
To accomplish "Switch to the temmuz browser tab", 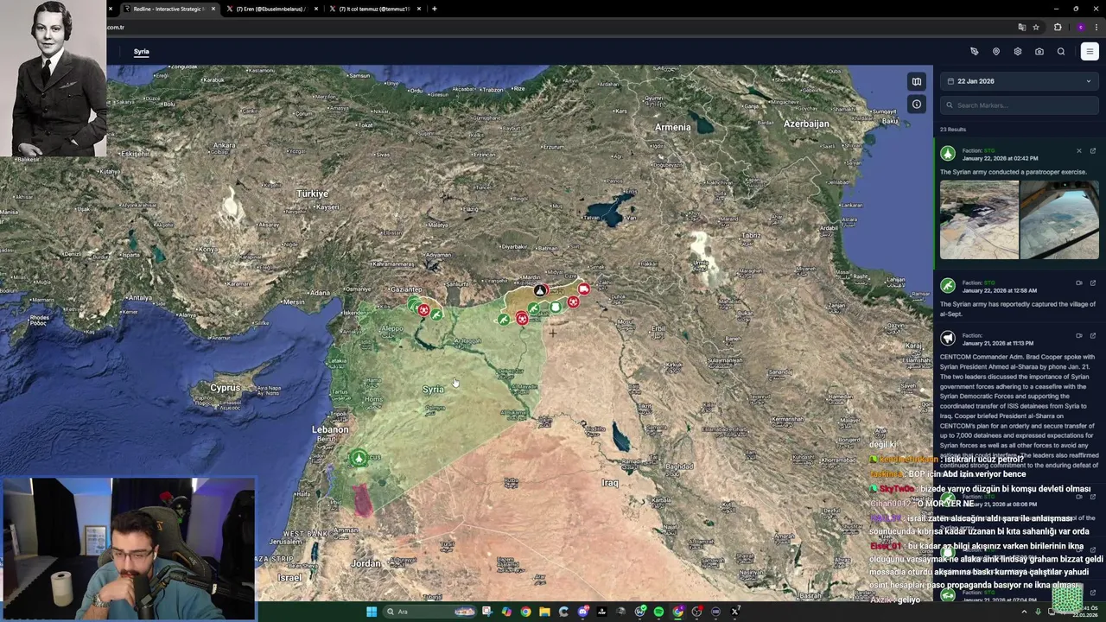I will point(374,9).
